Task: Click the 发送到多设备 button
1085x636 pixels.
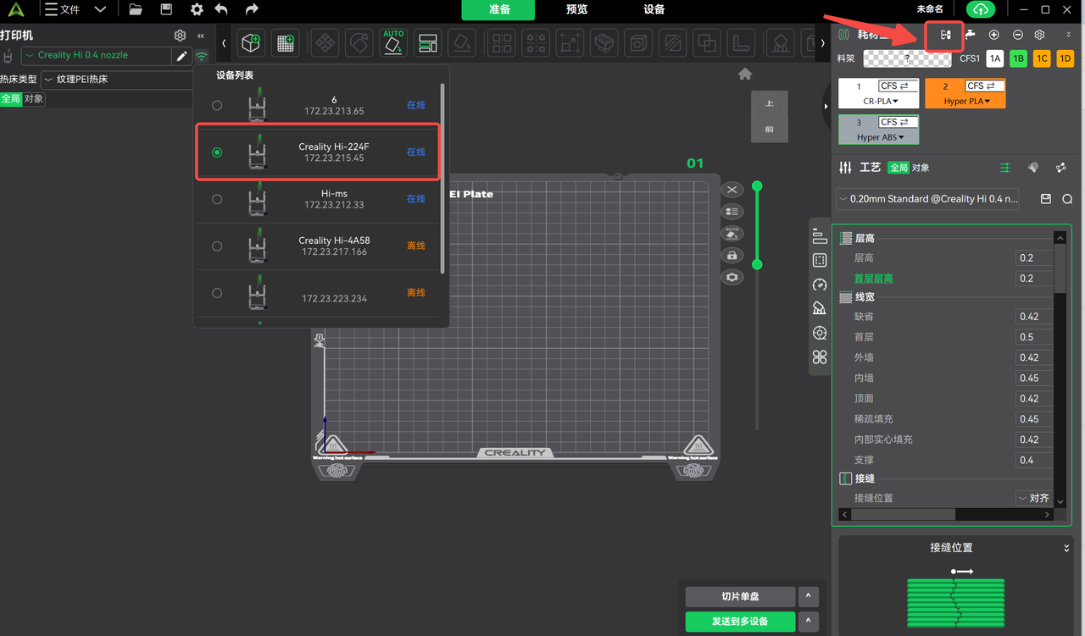Action: [740, 622]
